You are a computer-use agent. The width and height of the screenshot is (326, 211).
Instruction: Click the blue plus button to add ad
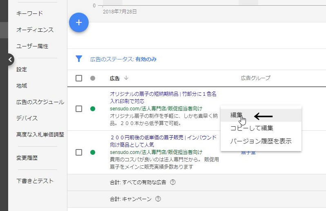(x=79, y=22)
